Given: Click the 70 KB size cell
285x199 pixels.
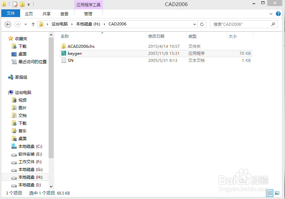Looking at the screenshot, I should coord(245,54).
